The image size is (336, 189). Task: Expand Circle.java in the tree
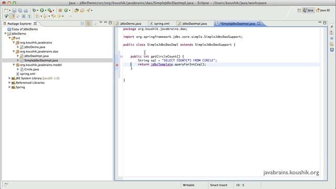click(18, 69)
